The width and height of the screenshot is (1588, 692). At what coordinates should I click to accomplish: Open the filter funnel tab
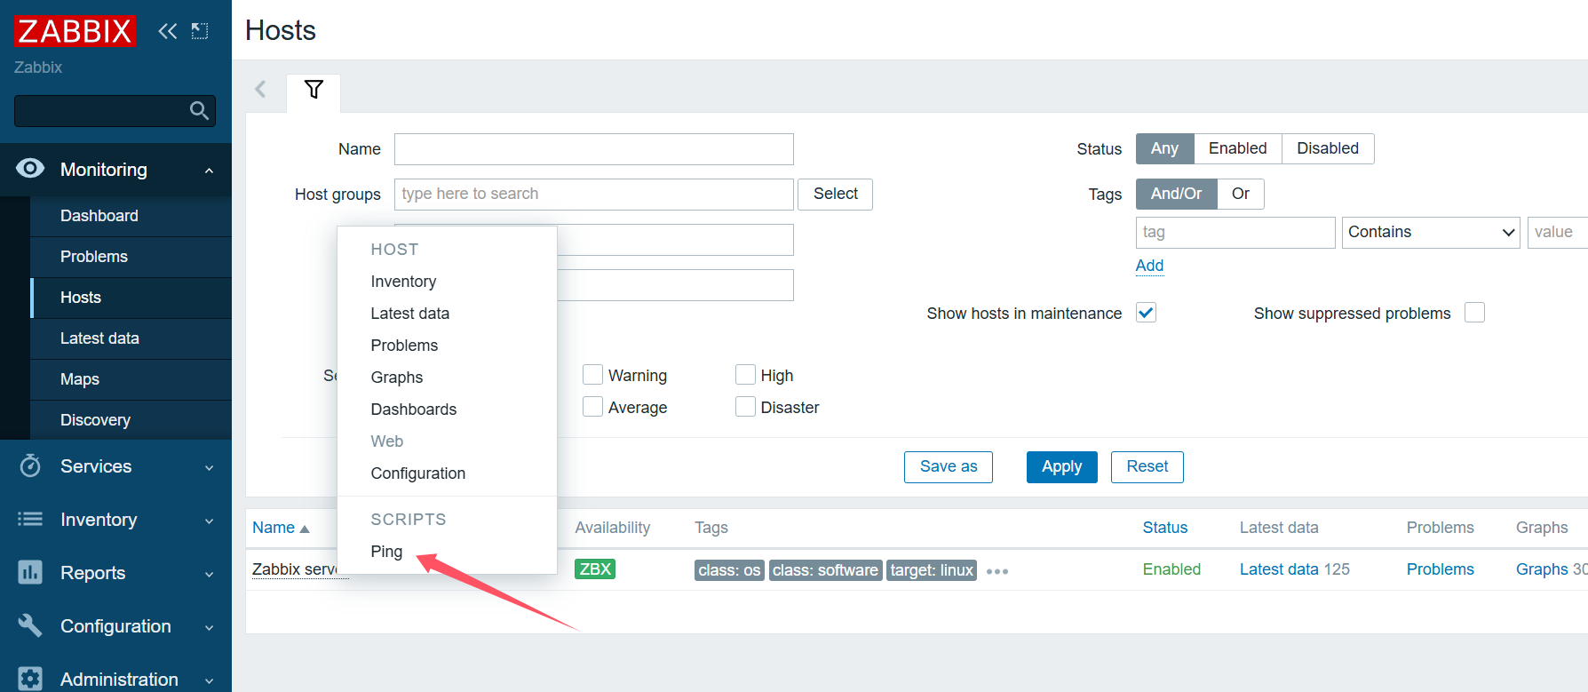[314, 90]
